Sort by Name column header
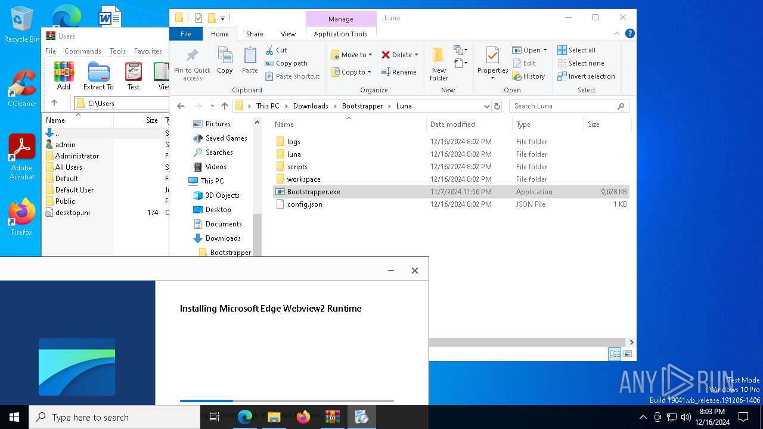 [284, 125]
